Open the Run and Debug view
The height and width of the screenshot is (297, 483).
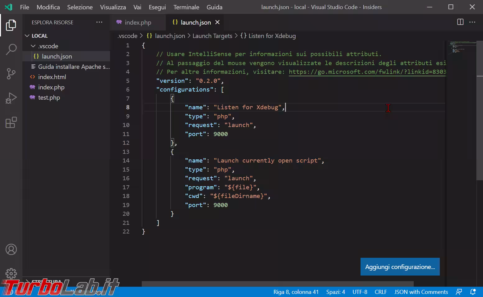tap(11, 98)
